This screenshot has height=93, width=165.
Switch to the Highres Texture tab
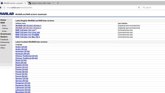(41, 3)
